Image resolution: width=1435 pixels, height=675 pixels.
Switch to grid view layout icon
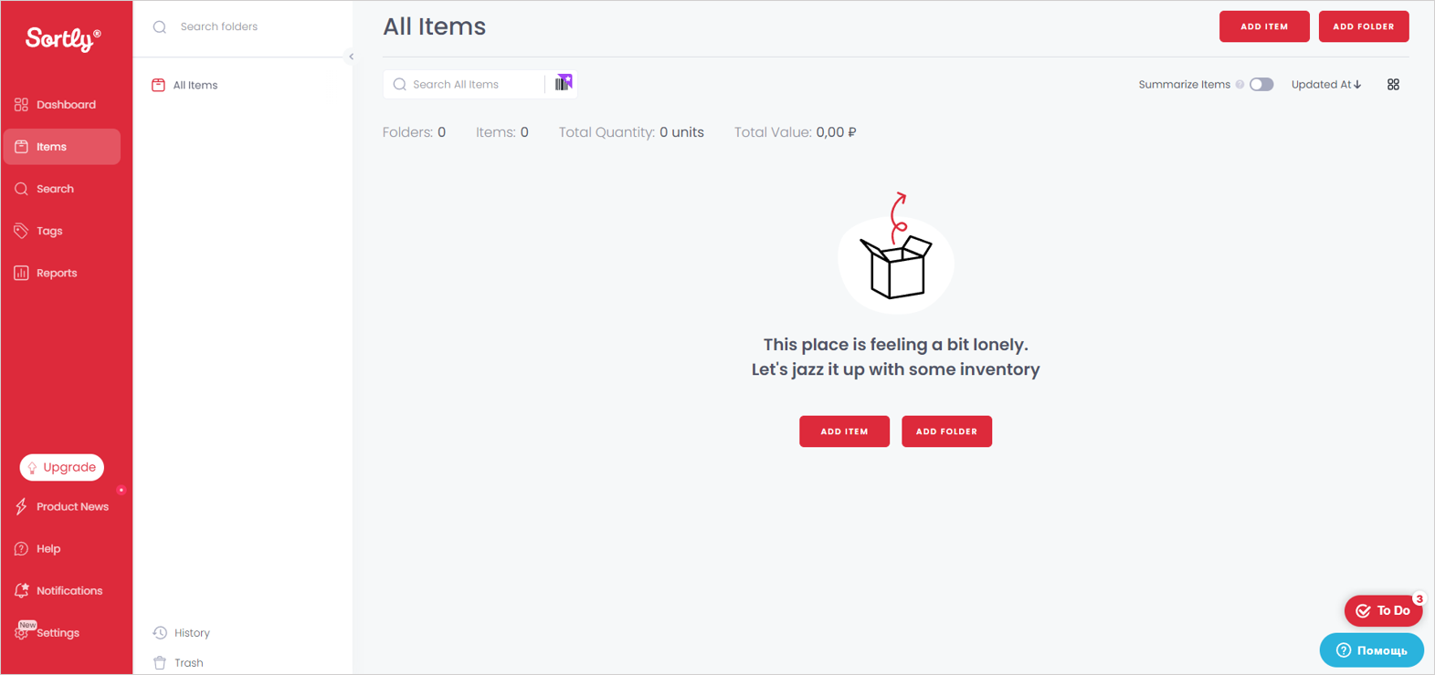click(1393, 85)
